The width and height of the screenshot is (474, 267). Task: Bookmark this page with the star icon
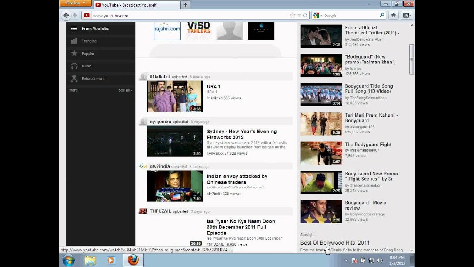(293, 16)
